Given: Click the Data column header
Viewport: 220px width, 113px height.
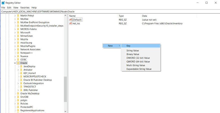Looking at the screenshot, I should coord(169,16).
